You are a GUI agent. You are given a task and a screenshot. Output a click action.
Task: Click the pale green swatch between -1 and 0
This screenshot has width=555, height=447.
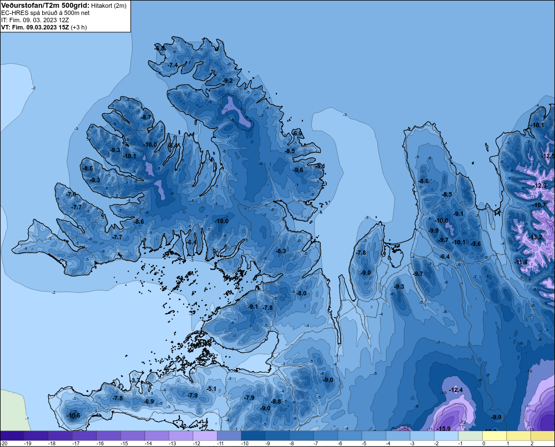471,435
